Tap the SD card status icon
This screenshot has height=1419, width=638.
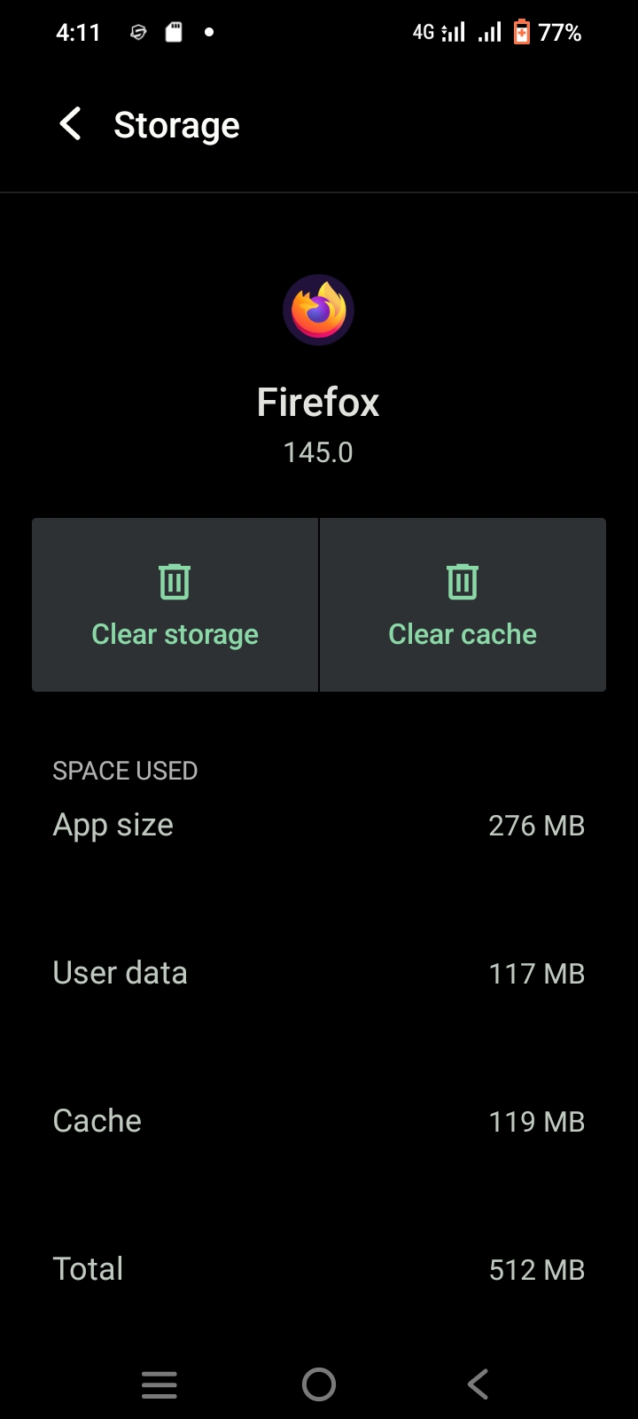[174, 33]
